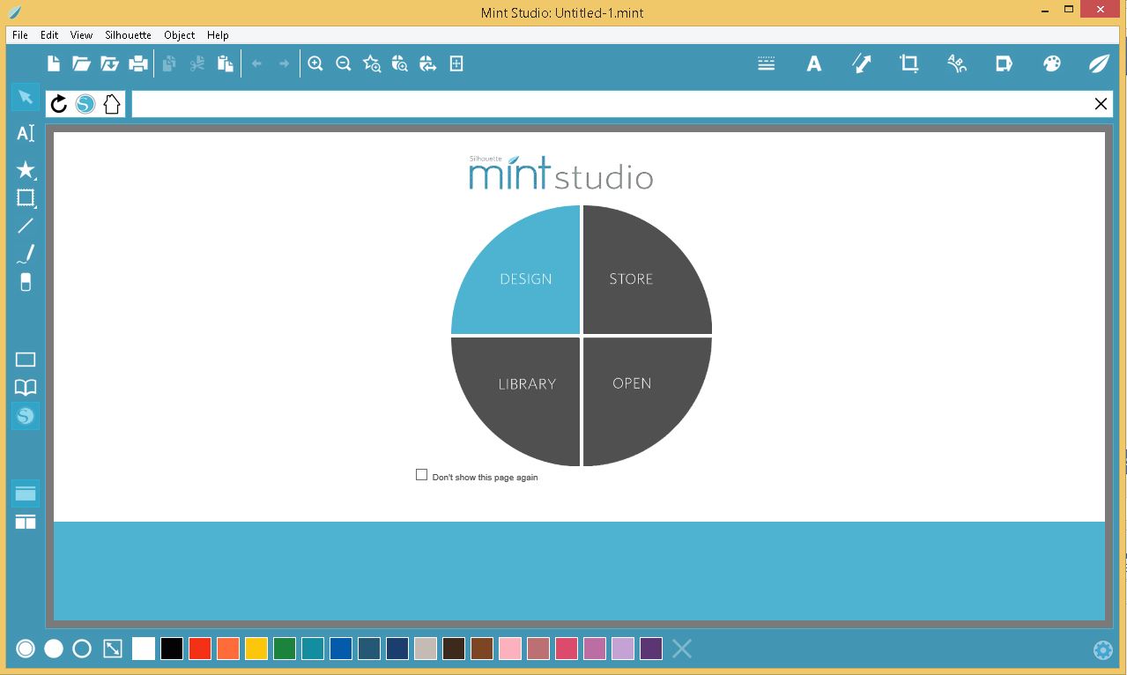Image resolution: width=1127 pixels, height=675 pixels.
Task: Open the scale/resize arrow panel
Action: [862, 63]
